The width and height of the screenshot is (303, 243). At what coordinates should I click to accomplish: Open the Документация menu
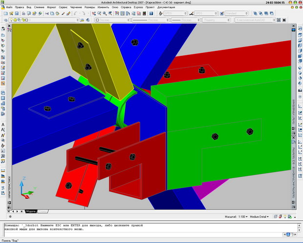click(166, 8)
